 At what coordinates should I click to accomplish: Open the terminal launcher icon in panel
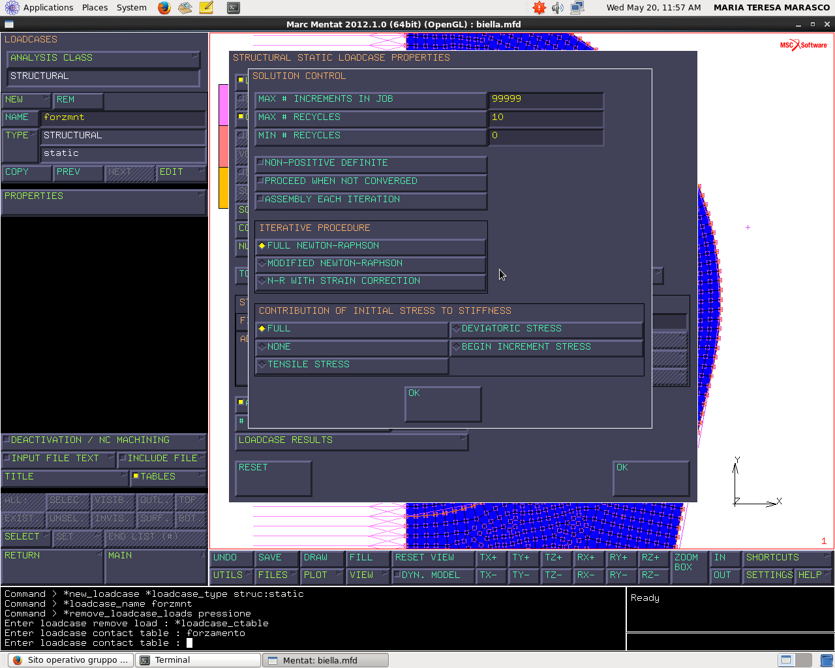[x=233, y=8]
